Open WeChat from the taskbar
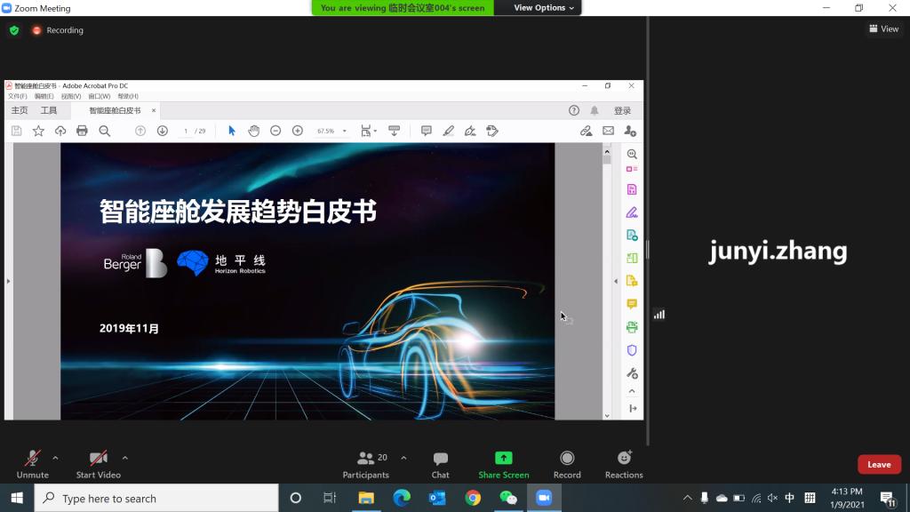The image size is (910, 512). point(508,498)
